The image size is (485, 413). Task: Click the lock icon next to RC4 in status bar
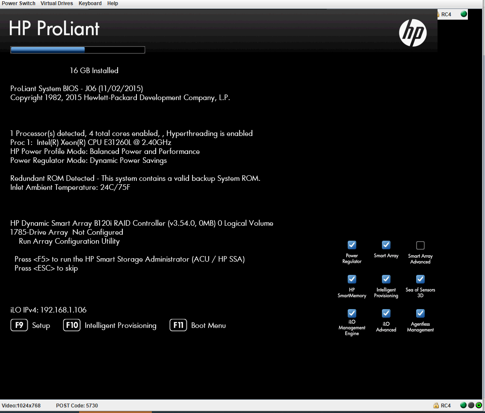pyautogui.click(x=436, y=405)
